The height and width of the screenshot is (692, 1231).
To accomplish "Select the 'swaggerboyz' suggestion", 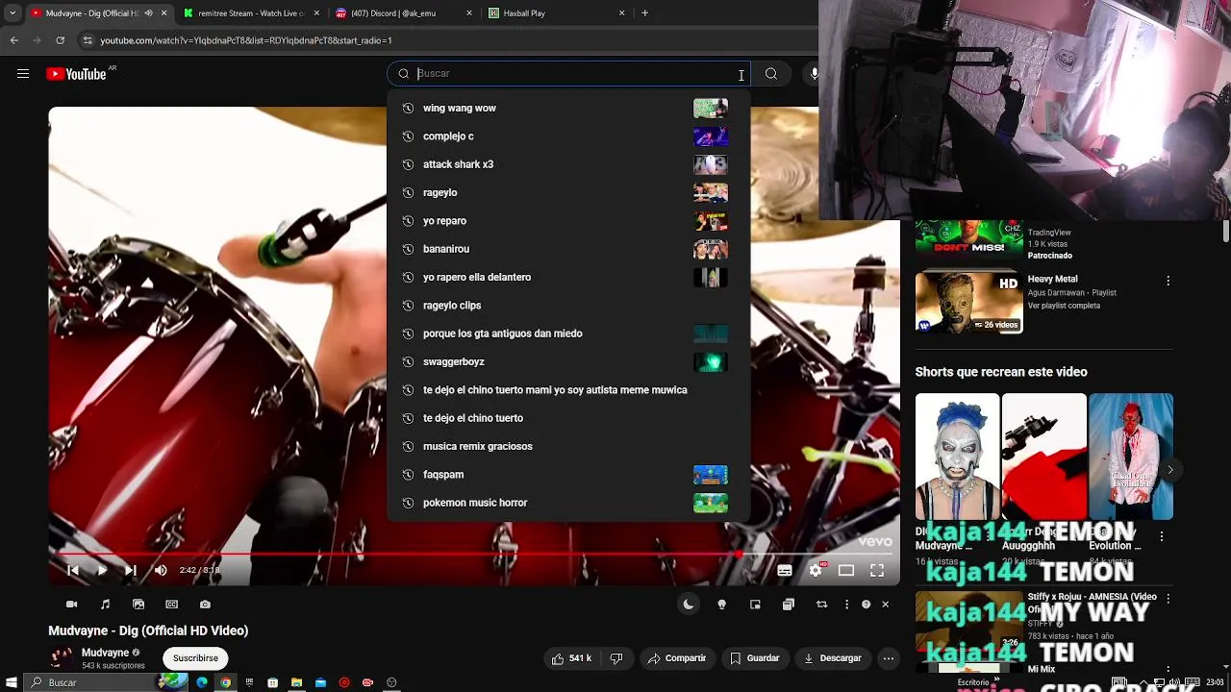I will [568, 362].
